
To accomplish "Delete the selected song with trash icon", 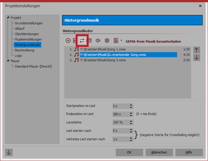I will (75, 41).
